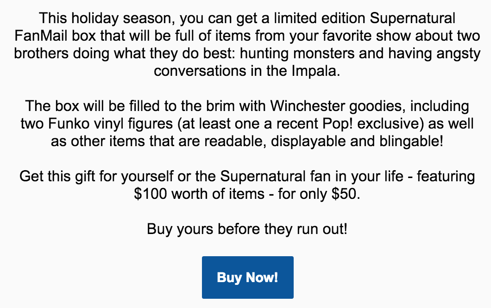
Task: Click the word 'blingable!'
Action: coord(411,142)
